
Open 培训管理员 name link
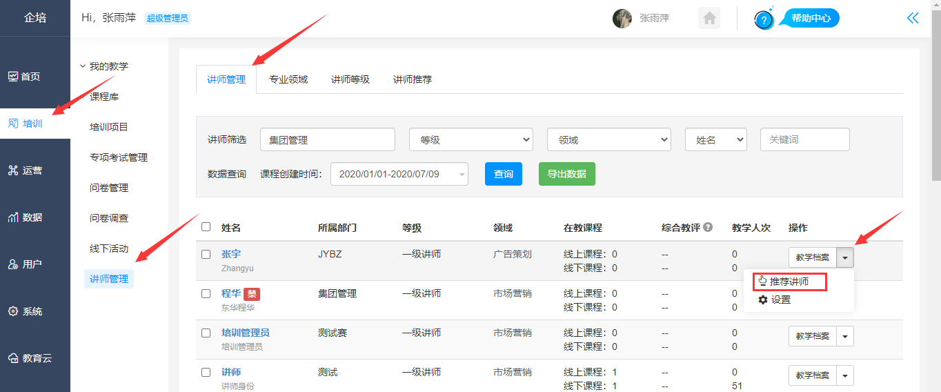[246, 333]
